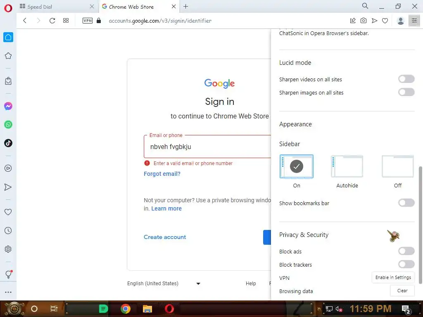423x317 pixels.
Task: Select sidebar Off option thumbnail
Action: click(398, 166)
